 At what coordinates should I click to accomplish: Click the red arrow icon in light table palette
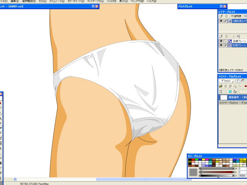point(245,86)
